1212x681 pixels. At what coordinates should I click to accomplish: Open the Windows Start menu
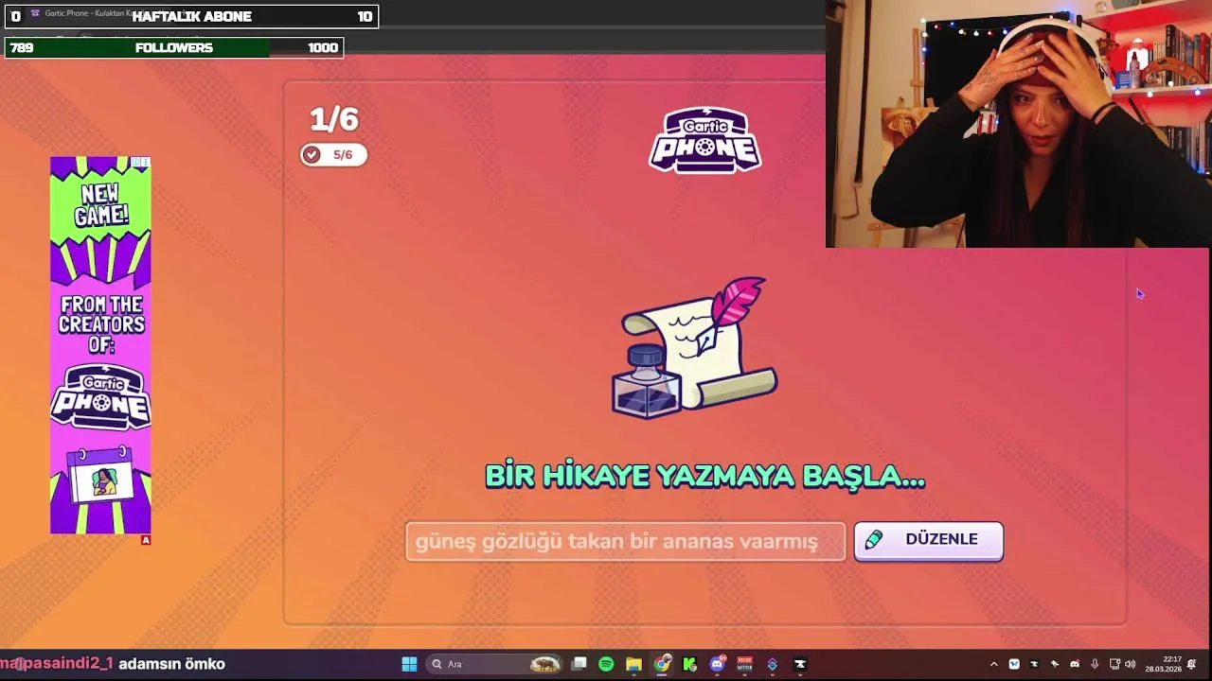tap(409, 664)
